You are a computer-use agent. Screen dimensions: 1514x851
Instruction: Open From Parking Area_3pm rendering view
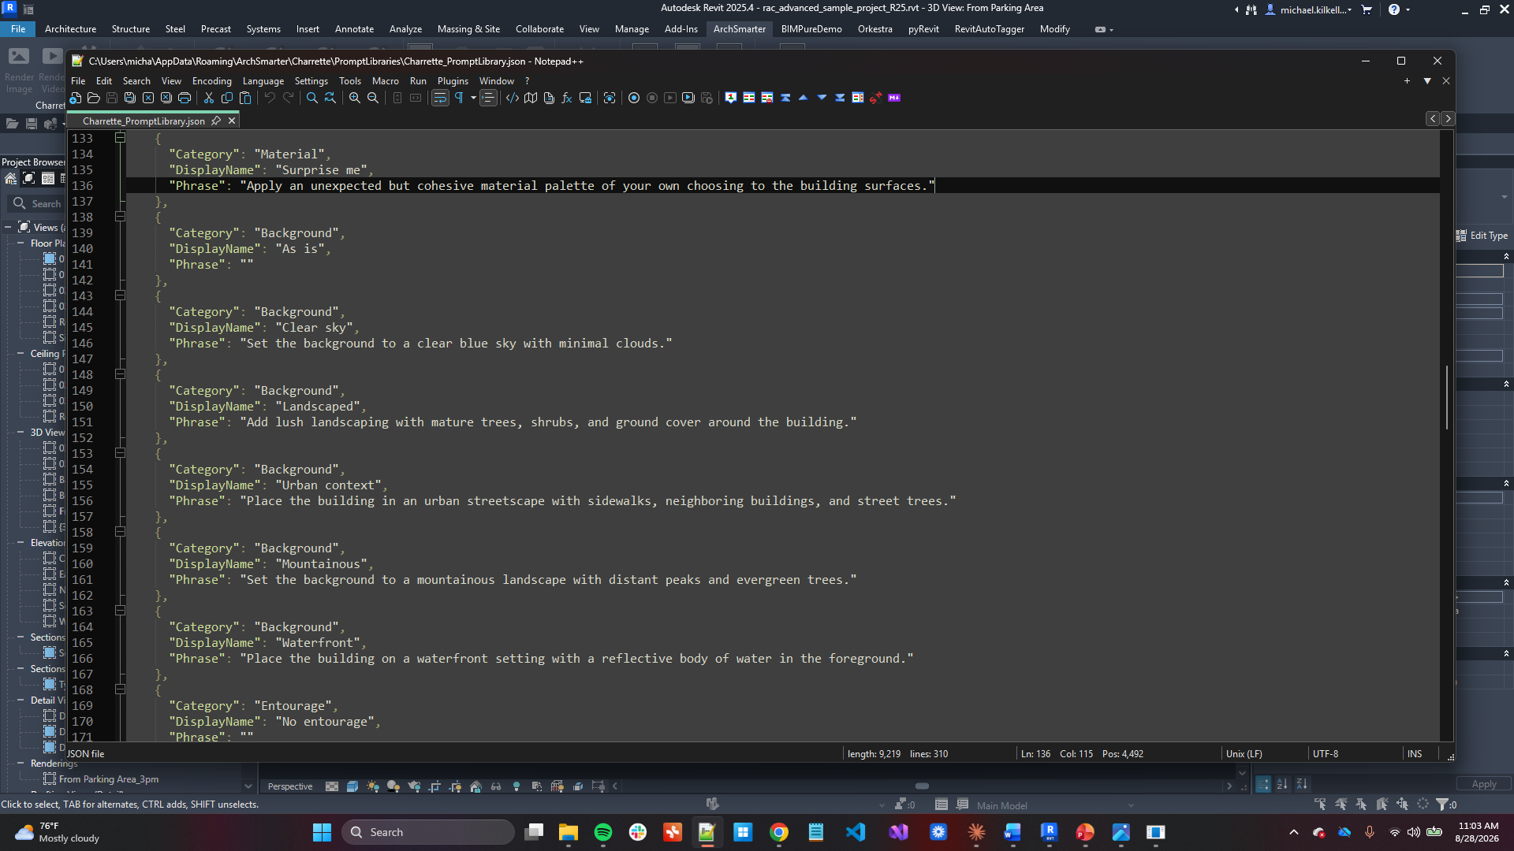(108, 779)
